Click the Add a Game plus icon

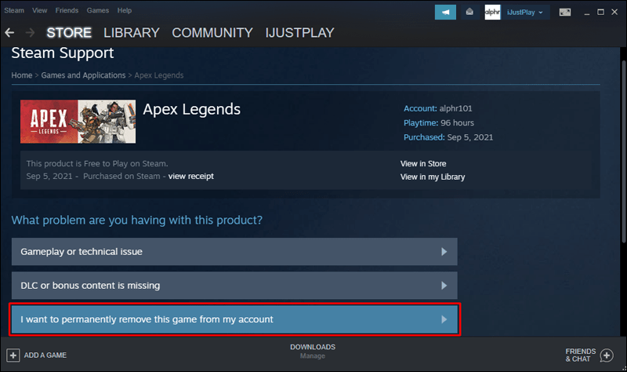13,356
